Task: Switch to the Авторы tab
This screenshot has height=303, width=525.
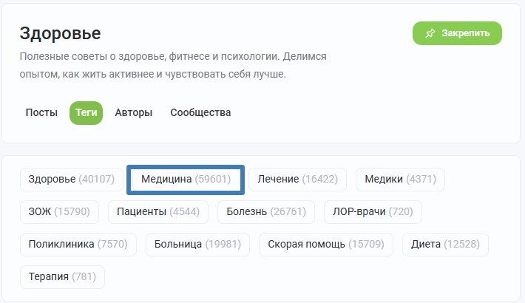Action: tap(134, 112)
